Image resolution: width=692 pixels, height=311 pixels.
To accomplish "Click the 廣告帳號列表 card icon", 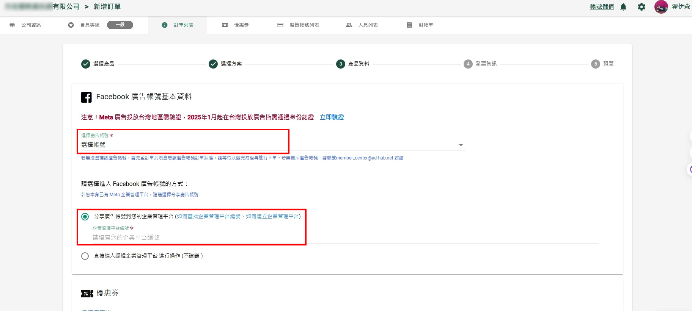I will coord(280,25).
